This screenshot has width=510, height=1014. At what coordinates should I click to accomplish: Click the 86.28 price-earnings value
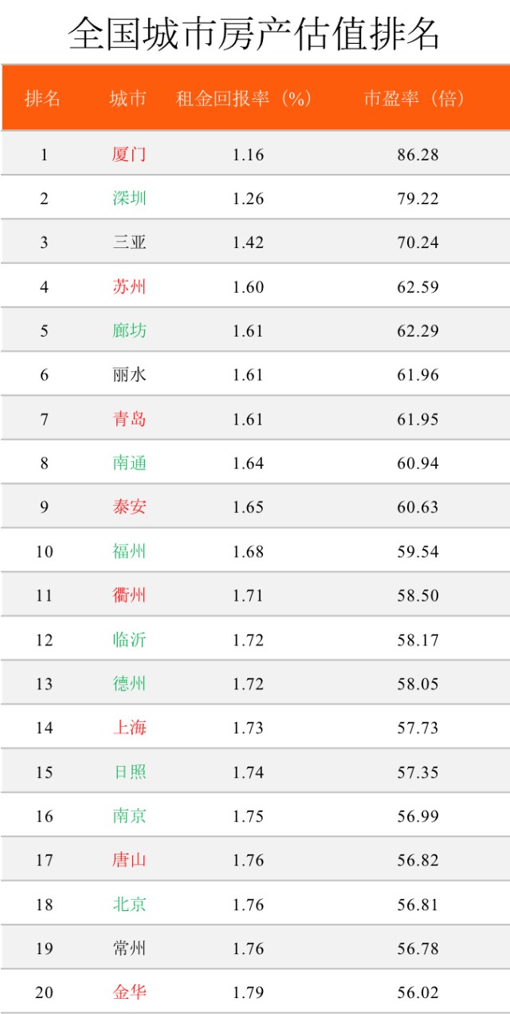point(418,155)
